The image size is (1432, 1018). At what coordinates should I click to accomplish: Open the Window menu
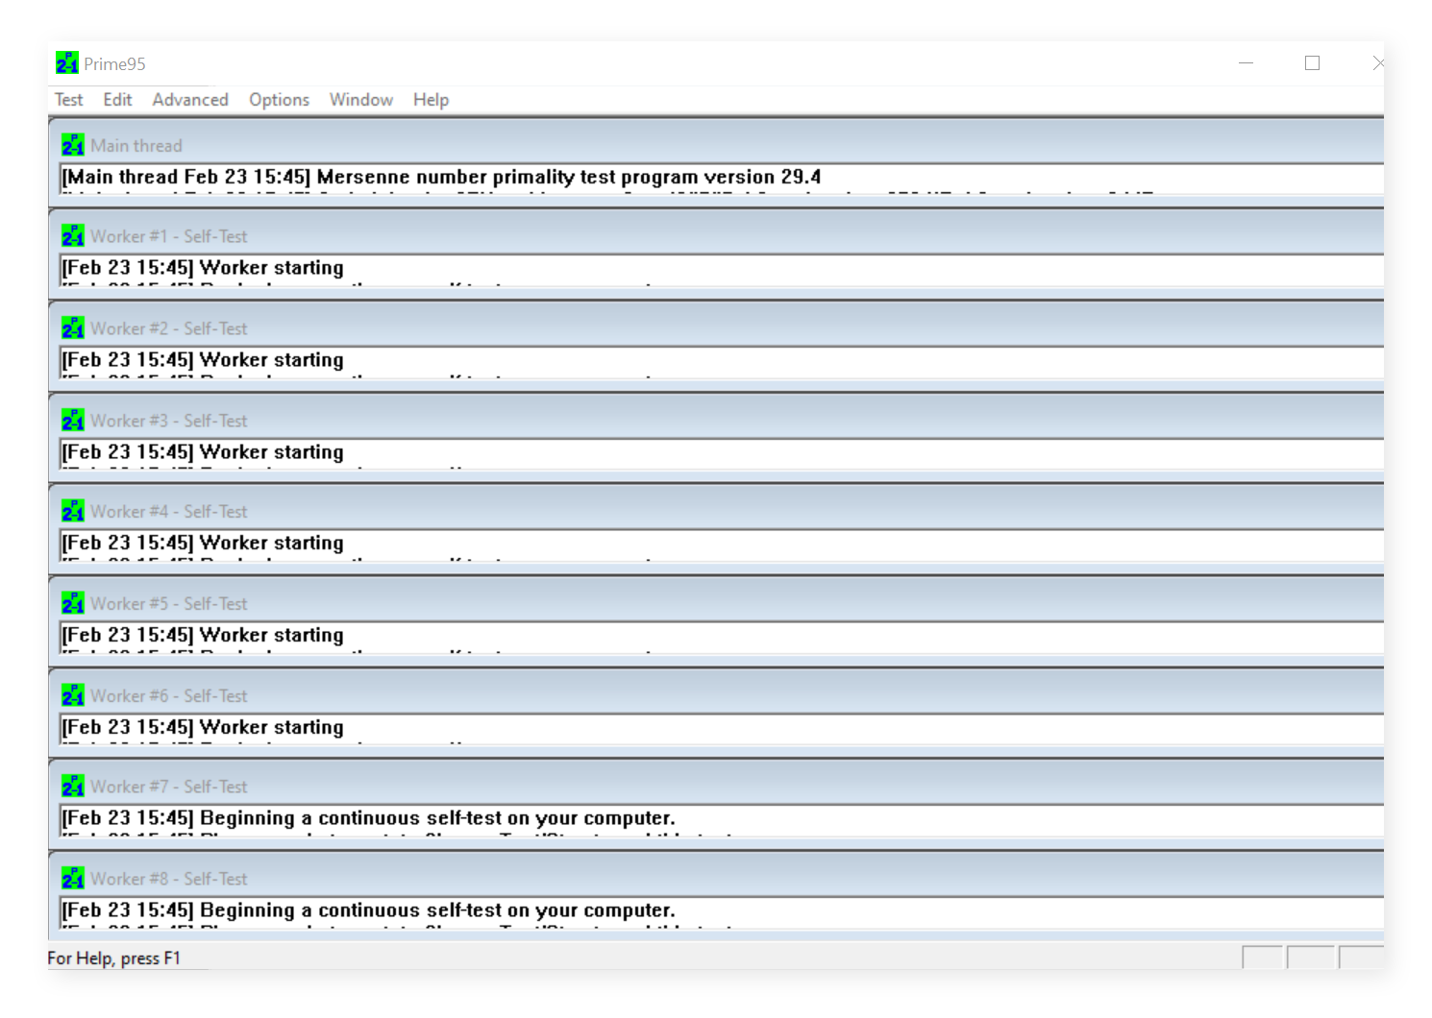[360, 100]
